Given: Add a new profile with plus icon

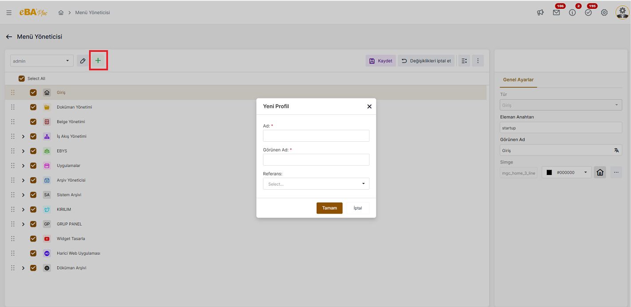Looking at the screenshot, I should (x=98, y=61).
